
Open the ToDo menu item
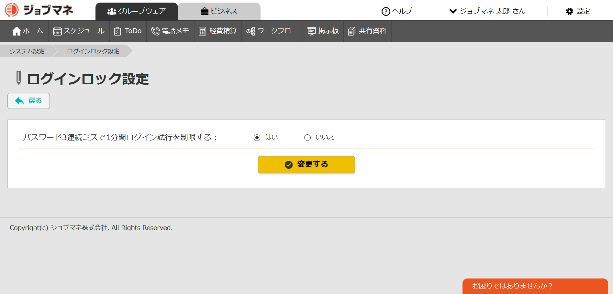[128, 31]
